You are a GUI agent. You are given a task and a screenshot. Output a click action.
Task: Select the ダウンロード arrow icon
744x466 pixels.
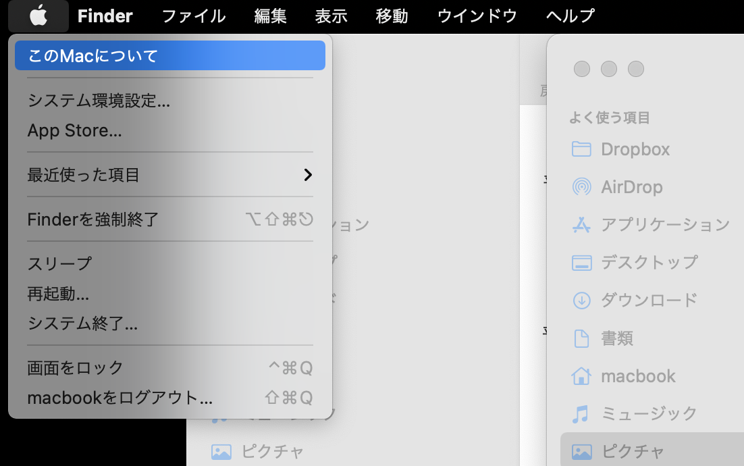pos(581,301)
